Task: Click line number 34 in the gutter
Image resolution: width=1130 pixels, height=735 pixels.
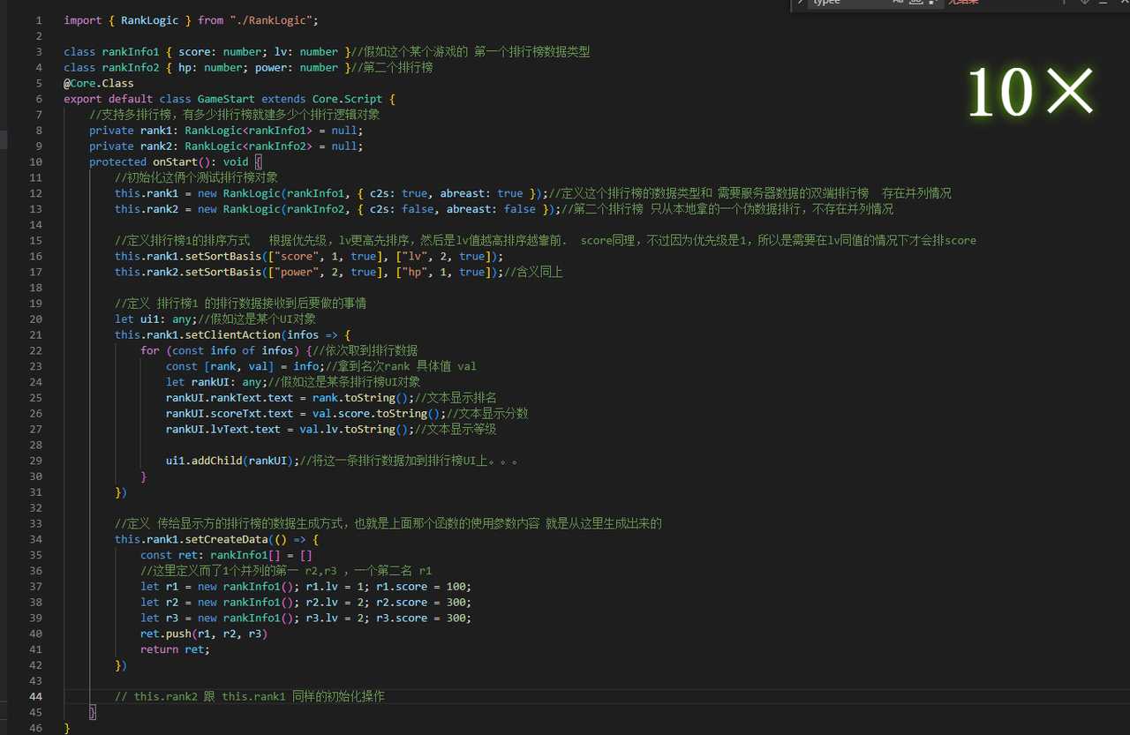Action: 35,539
